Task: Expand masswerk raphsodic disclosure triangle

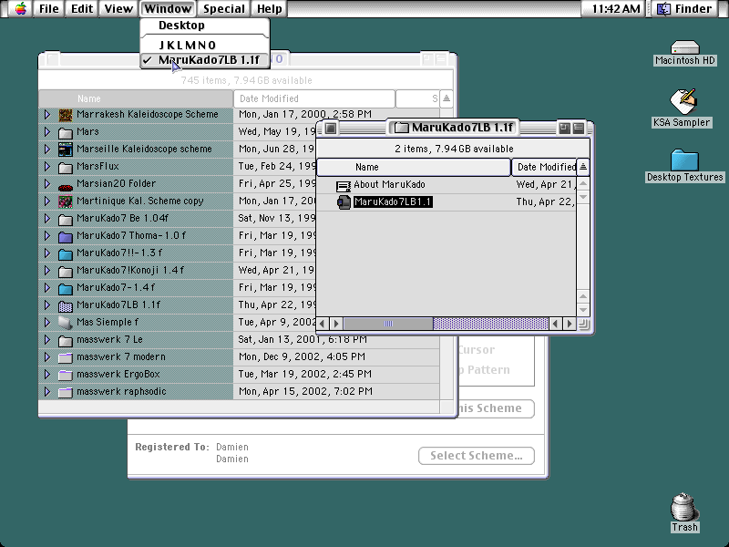Action: (x=47, y=392)
